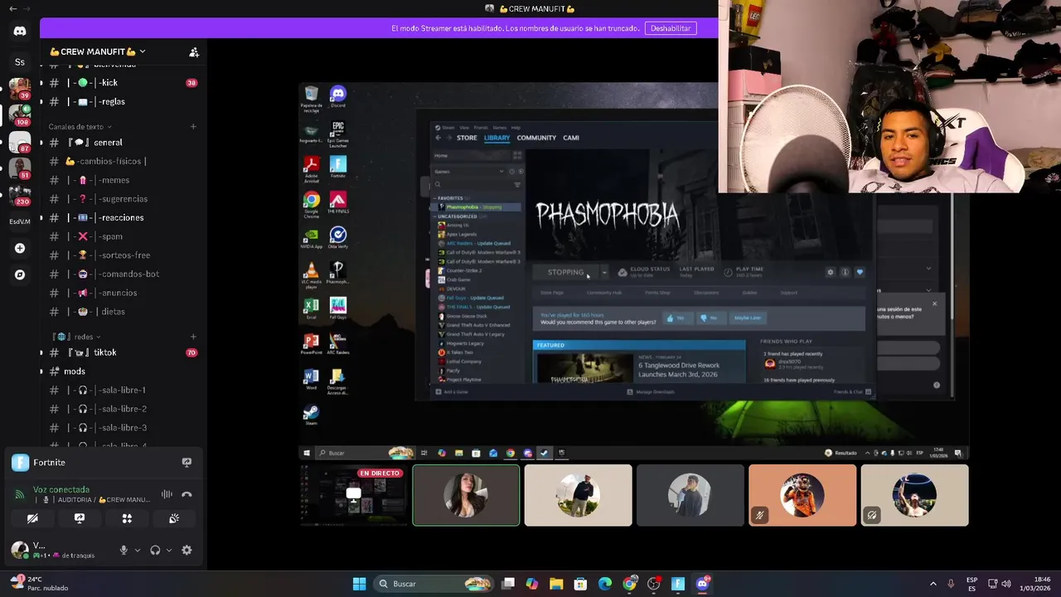Click the noise suppression waveform icon
This screenshot has width=1061, height=597.
(x=167, y=494)
